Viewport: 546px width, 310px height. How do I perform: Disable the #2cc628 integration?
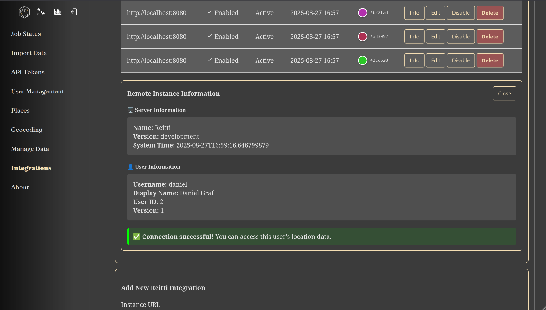point(460,60)
